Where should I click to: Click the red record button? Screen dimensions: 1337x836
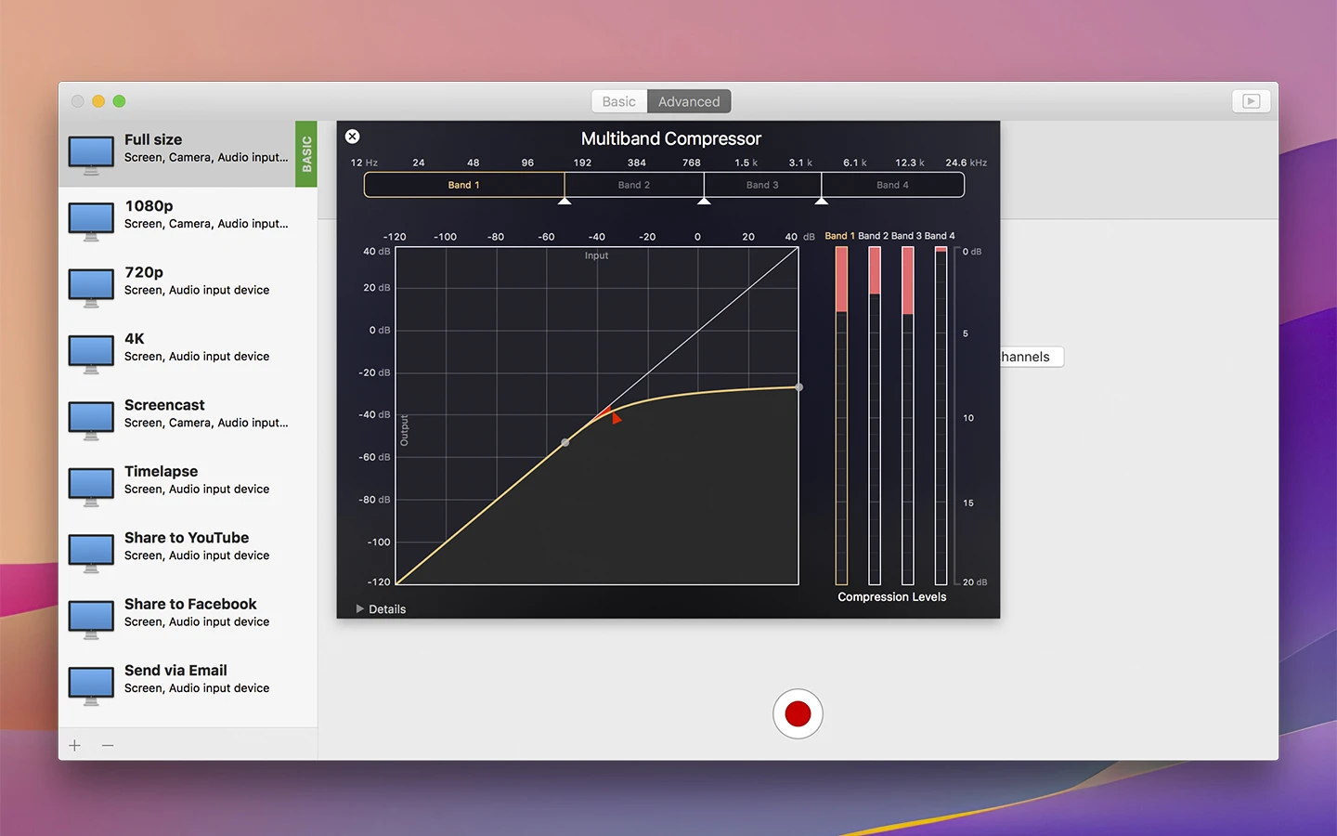point(798,713)
